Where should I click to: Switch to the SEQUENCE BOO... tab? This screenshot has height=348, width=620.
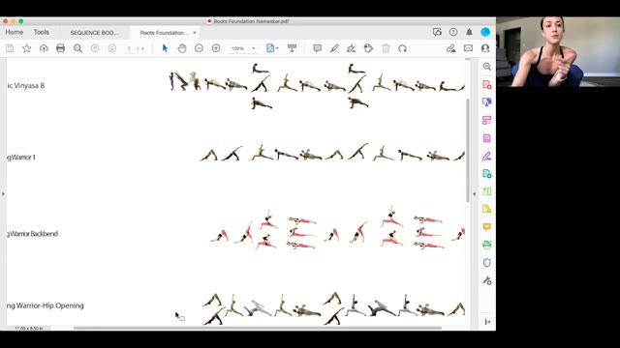point(94,33)
